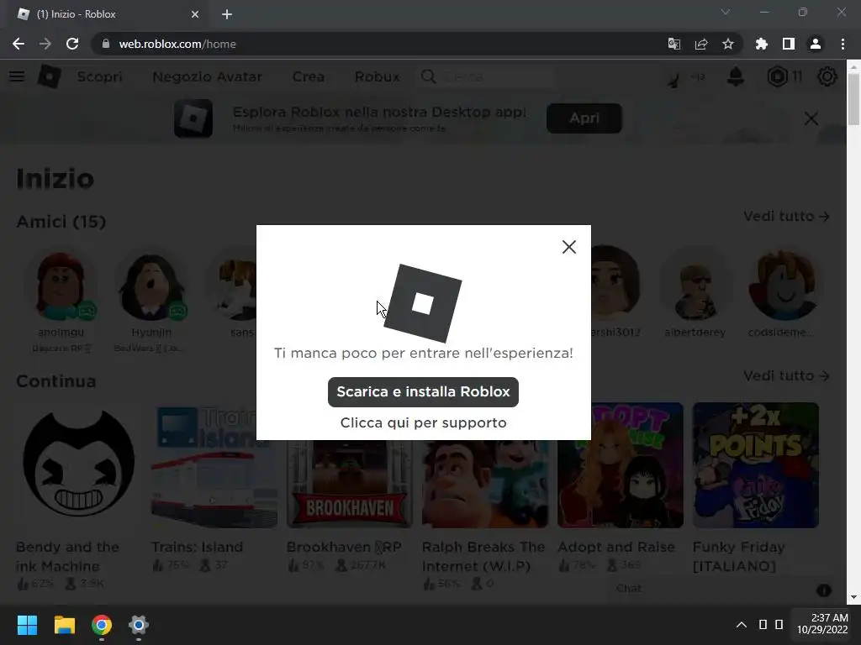The width and height of the screenshot is (861, 645).
Task: Open tab search chevron
Action: [x=726, y=12]
